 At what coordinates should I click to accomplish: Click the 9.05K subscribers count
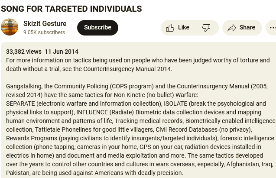click(x=44, y=32)
